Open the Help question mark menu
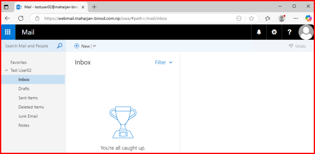Viewport: 315px width, 154px height. click(x=289, y=32)
